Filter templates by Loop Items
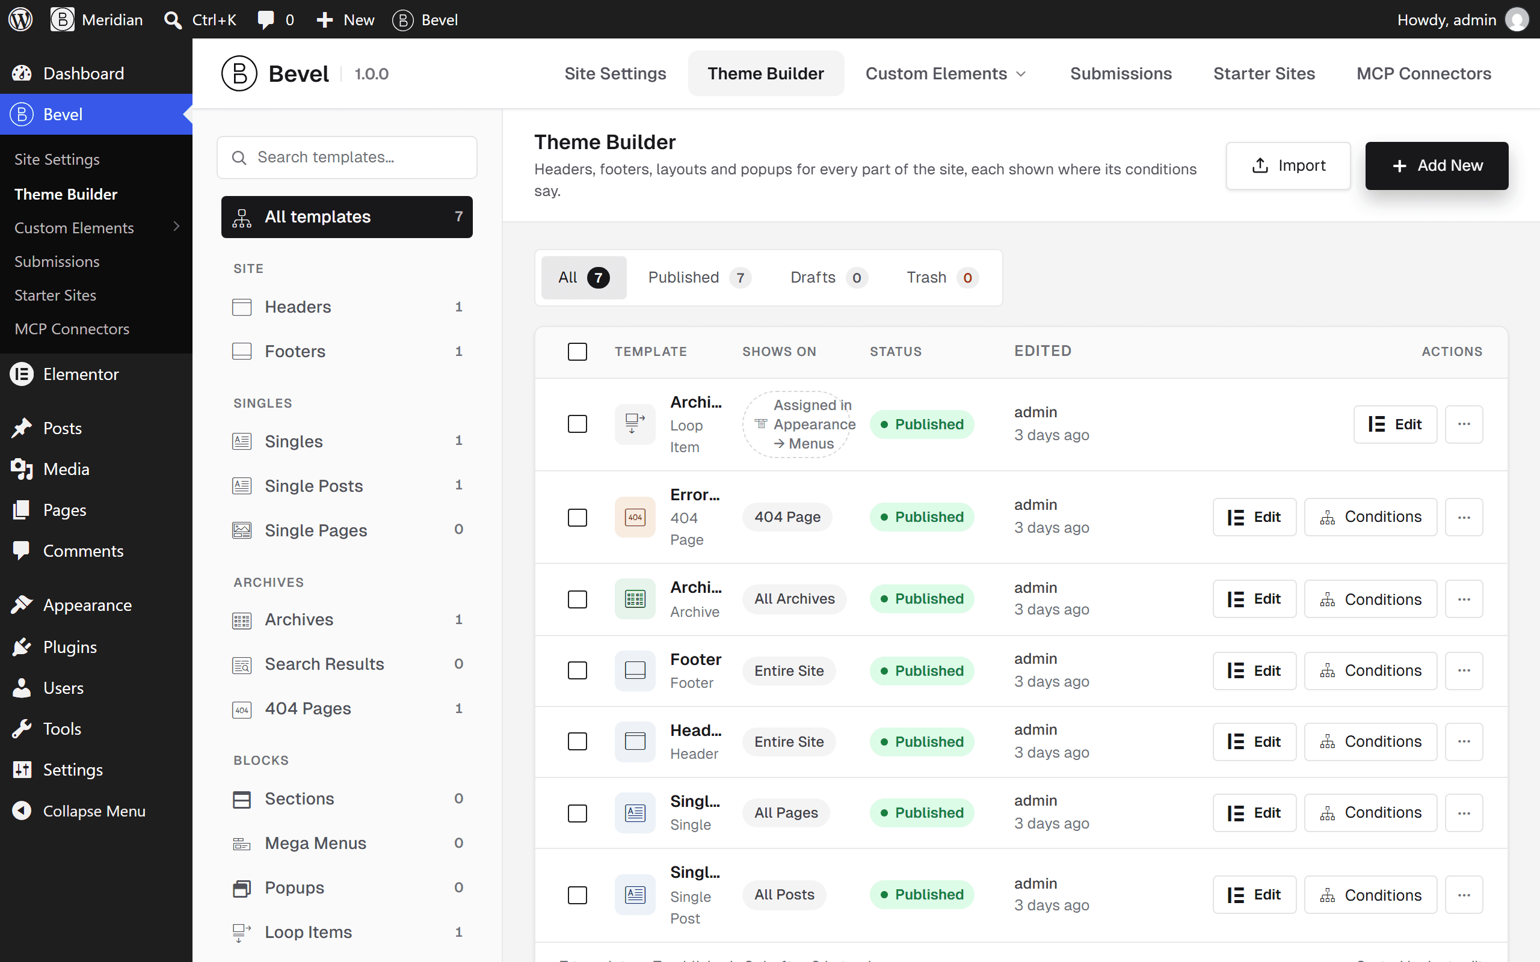The height and width of the screenshot is (962, 1540). tap(347, 932)
